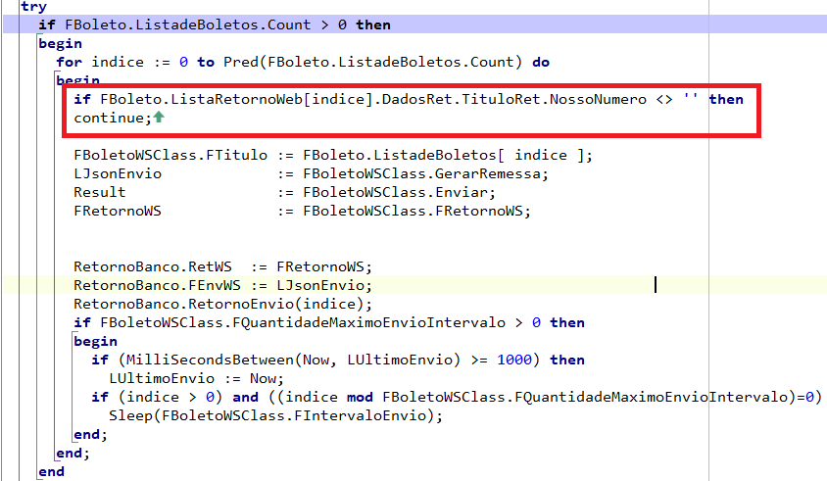The width and height of the screenshot is (827, 481).
Task: Click 'RetornoBanco.FEnvWS := LJsonEnvio;' line
Action: [222, 285]
